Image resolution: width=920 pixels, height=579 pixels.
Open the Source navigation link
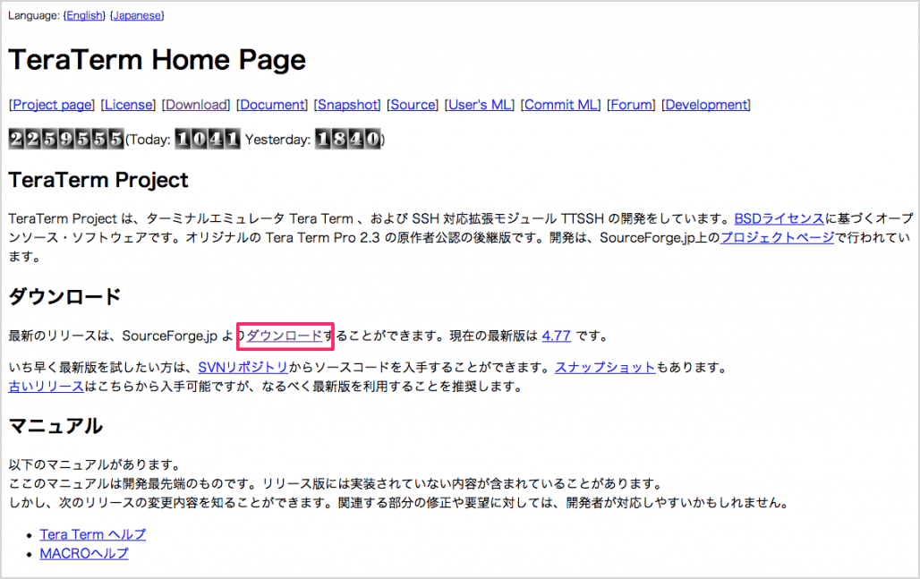pyautogui.click(x=413, y=105)
